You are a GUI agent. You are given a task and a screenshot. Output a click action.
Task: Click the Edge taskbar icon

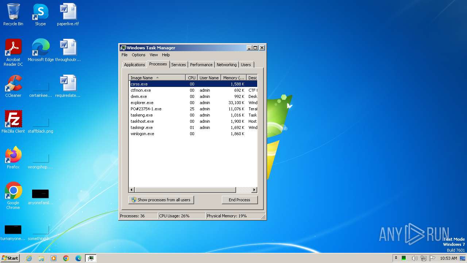pyautogui.click(x=78, y=258)
